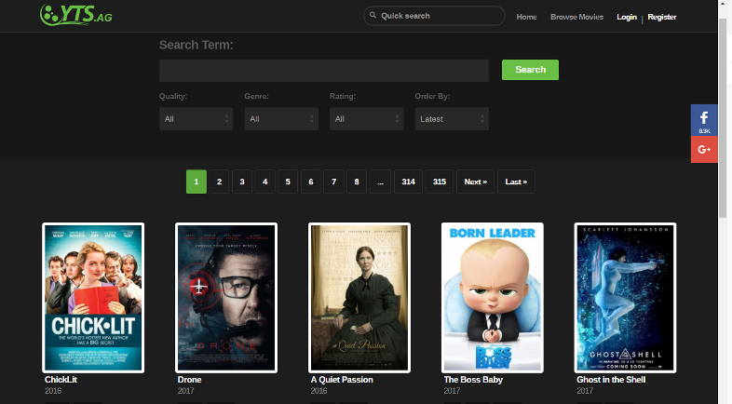
Task: Open the Order By dropdown
Action: (452, 119)
